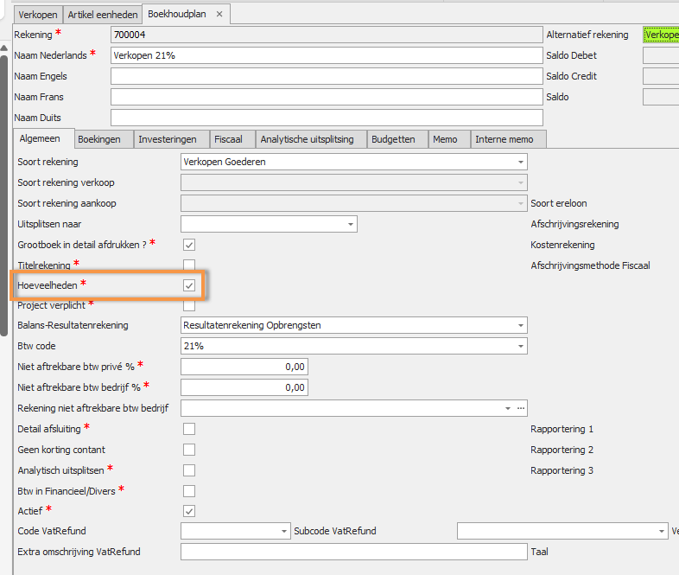Toggle the Hoeveelheden checkbox
The width and height of the screenshot is (679, 575).
(x=189, y=285)
